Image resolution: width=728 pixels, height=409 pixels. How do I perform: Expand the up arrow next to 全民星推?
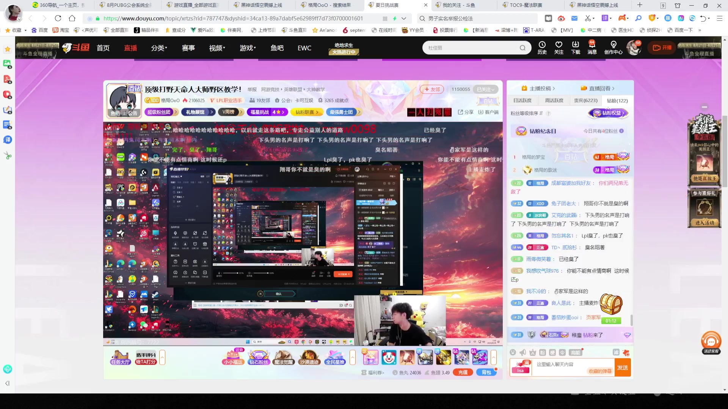[353, 357]
